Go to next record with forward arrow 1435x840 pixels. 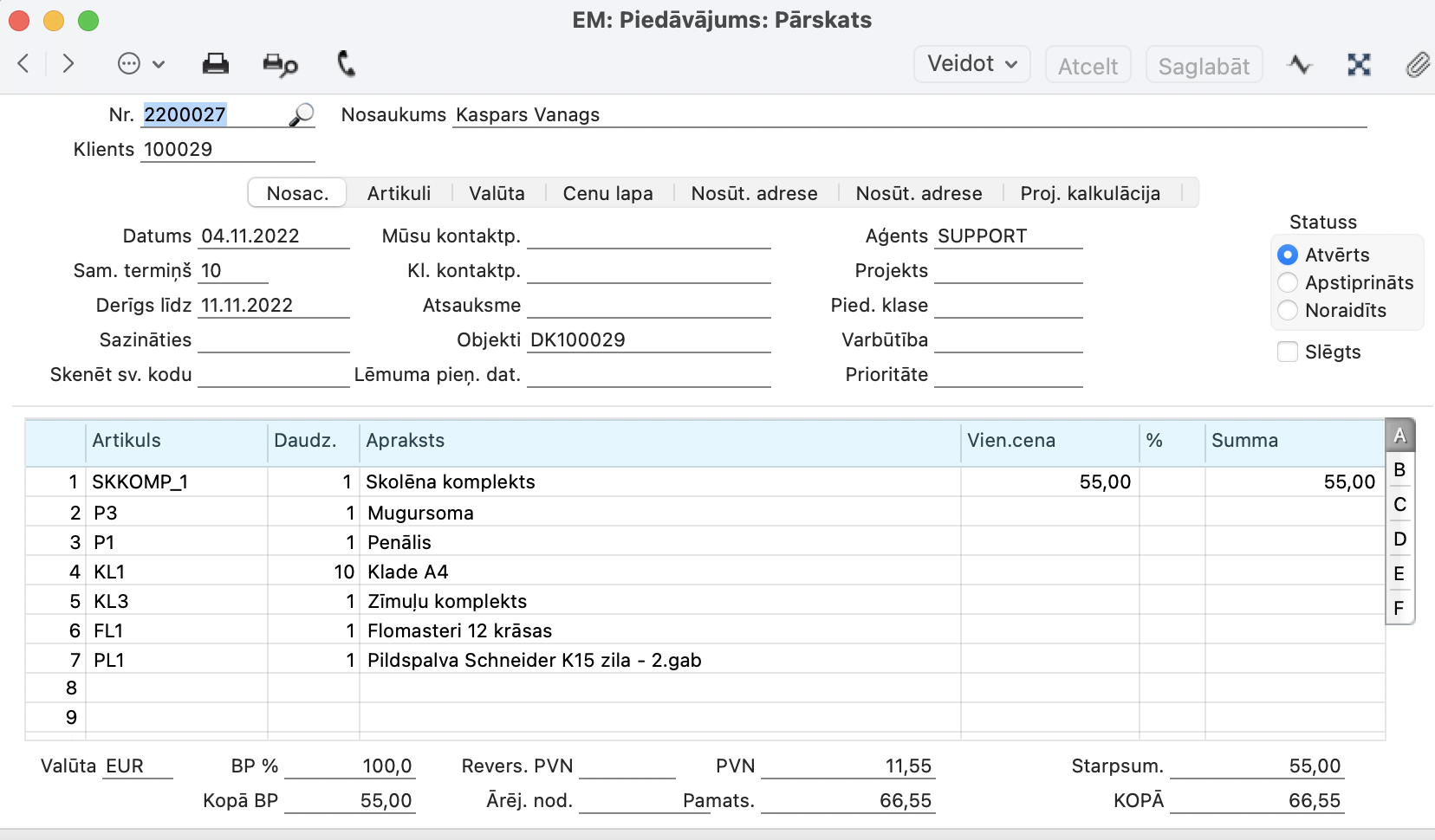(x=68, y=64)
